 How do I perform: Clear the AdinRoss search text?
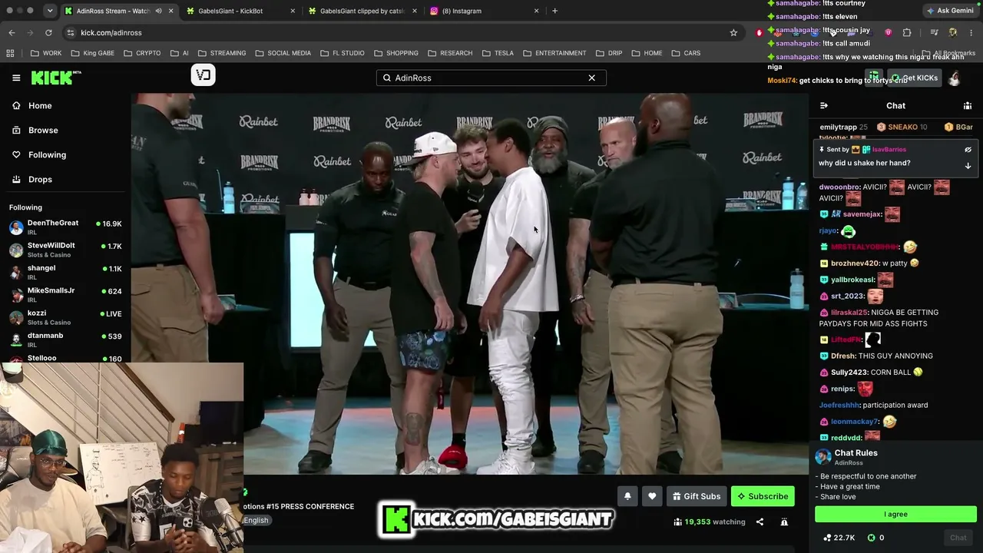(591, 78)
